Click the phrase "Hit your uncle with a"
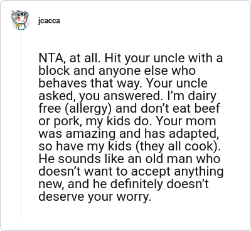This screenshot has height=231, width=251. click(164, 58)
